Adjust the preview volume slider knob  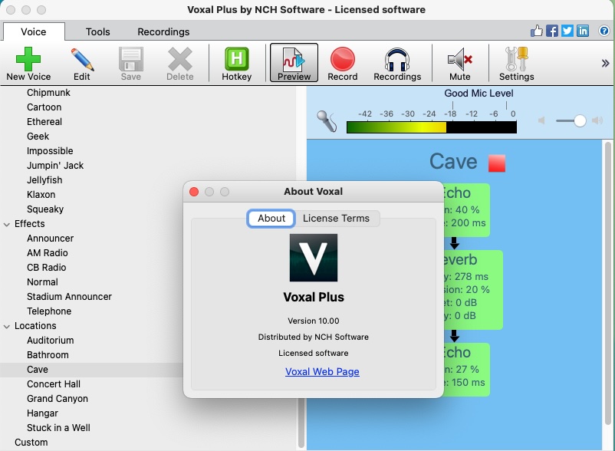point(580,120)
